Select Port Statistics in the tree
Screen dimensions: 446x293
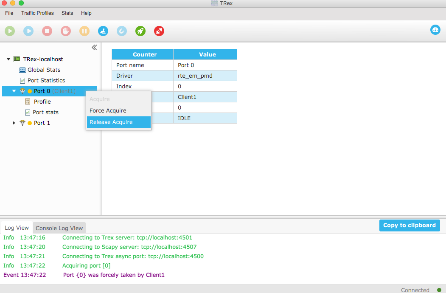pos(46,81)
